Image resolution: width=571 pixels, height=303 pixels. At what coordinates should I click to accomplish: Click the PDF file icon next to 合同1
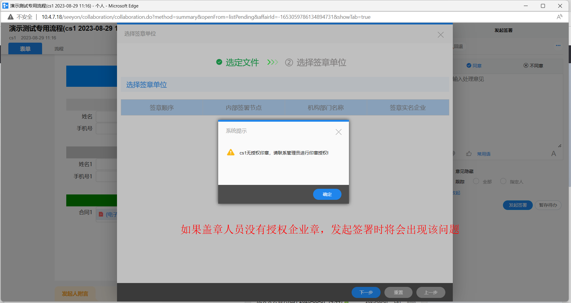click(x=101, y=214)
